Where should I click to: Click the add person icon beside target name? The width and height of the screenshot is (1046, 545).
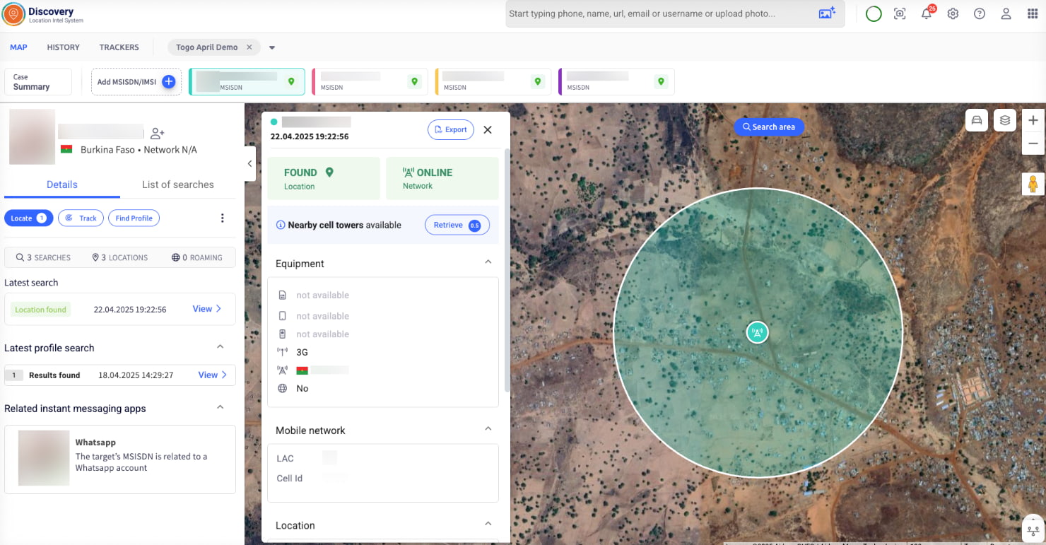157,133
